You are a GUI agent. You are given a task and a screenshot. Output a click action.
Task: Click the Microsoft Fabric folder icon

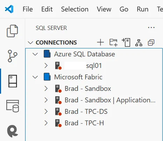47,77
